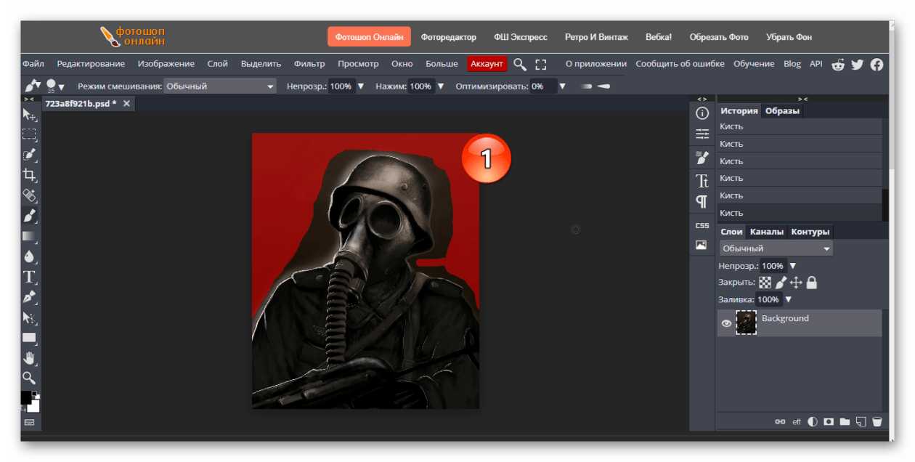The width and height of the screenshot is (915, 462).
Task: Open the Фоторедактор link
Action: [x=449, y=37]
